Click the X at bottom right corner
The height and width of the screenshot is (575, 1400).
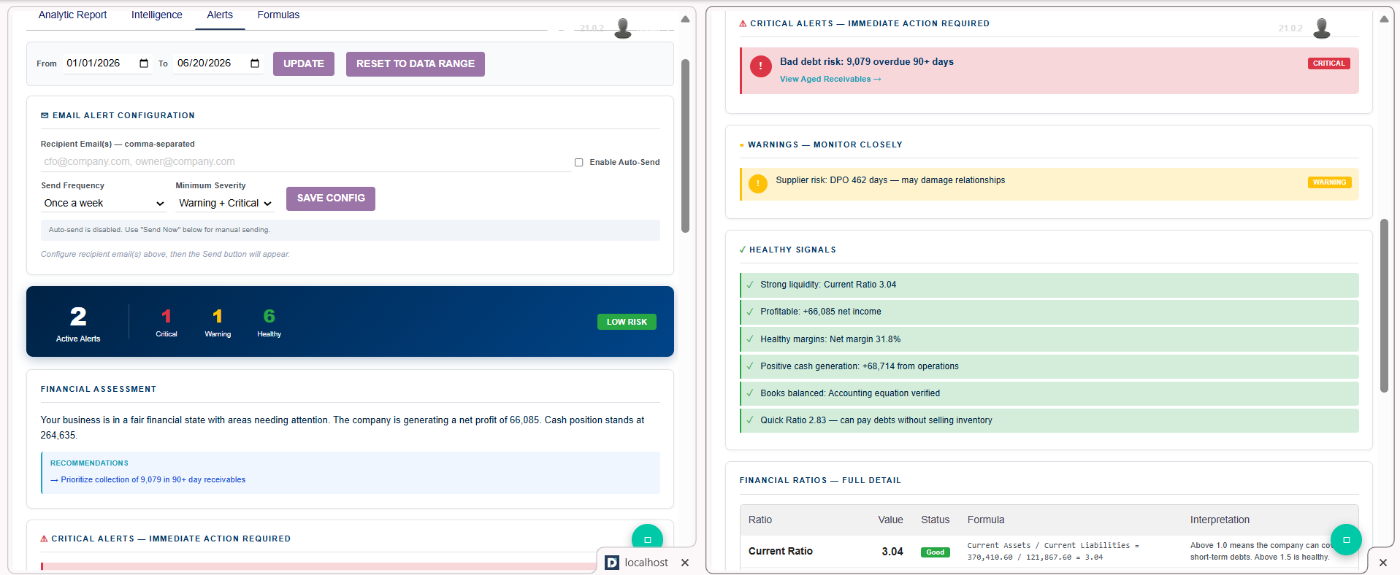click(1383, 563)
